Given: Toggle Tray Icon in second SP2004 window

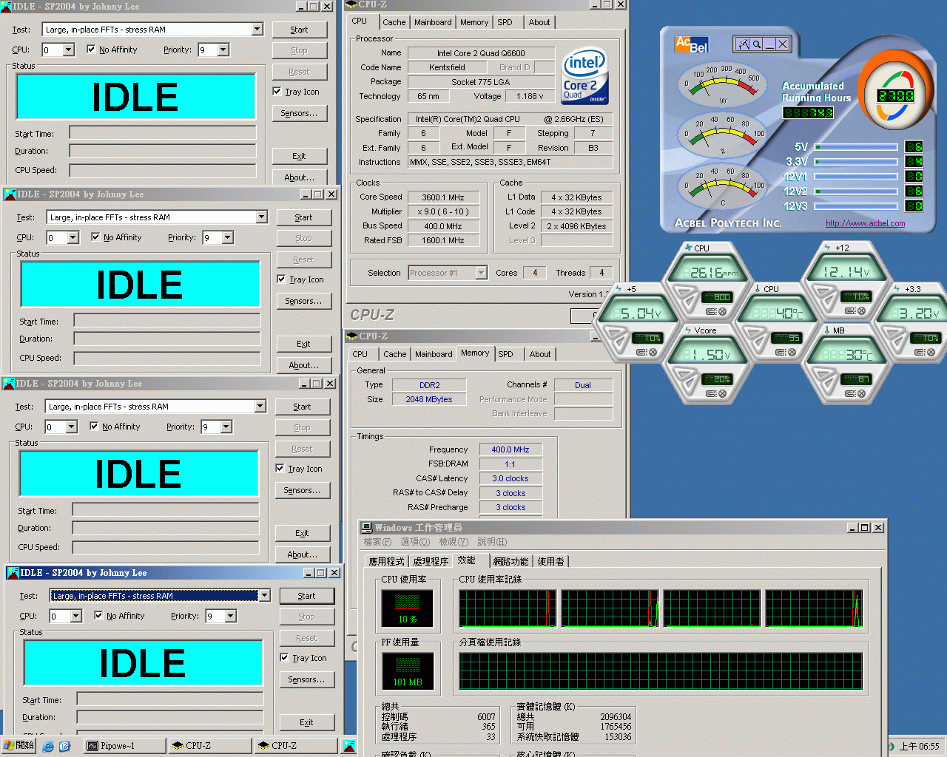Looking at the screenshot, I should (x=282, y=279).
